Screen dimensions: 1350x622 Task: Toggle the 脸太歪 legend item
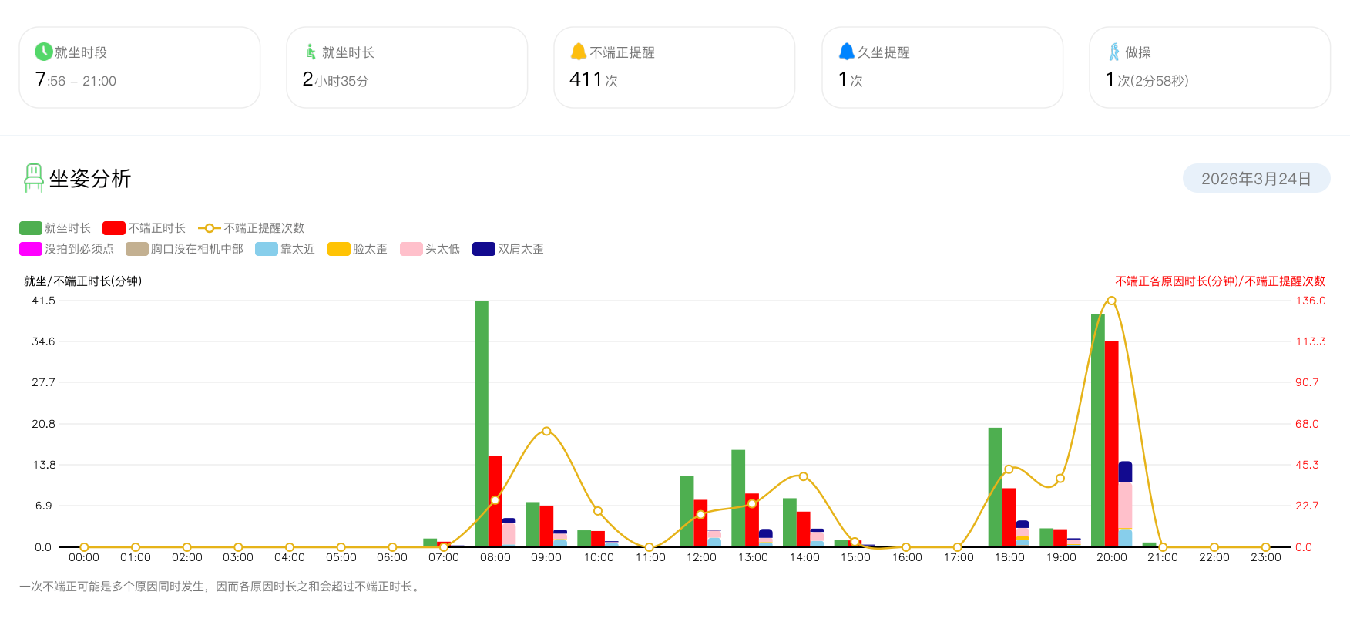(x=339, y=249)
